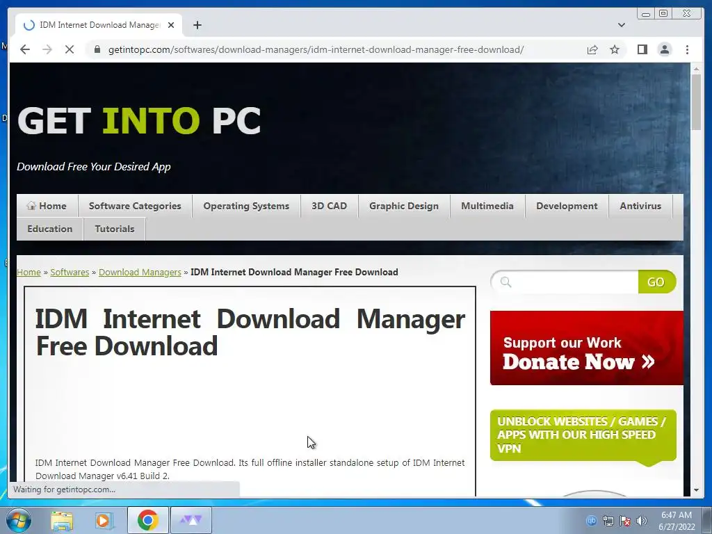Open a new tab with plus button
The image size is (712, 534).
(x=197, y=25)
